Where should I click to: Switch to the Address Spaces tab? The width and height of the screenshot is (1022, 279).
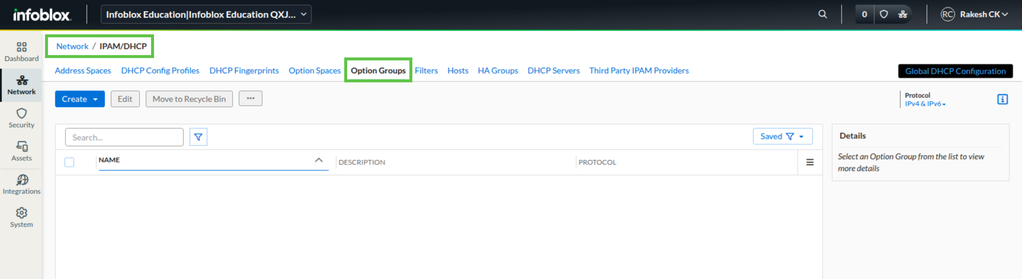[x=83, y=71]
